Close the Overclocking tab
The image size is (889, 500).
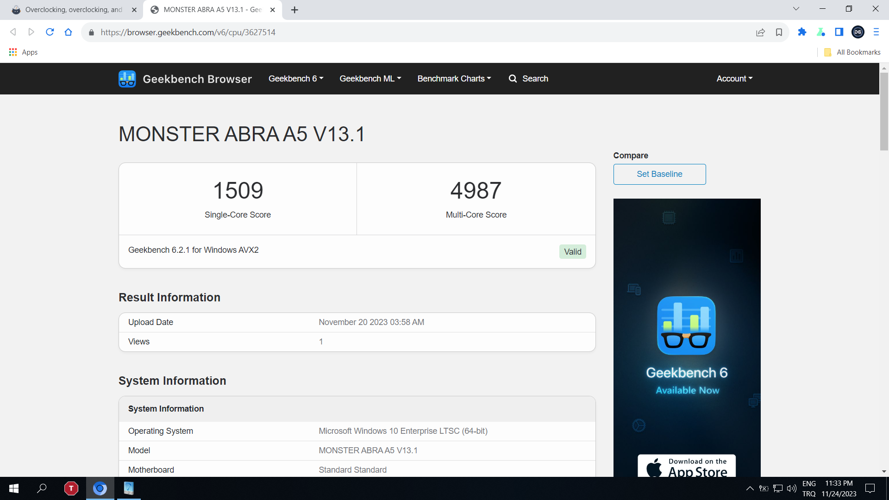[134, 10]
